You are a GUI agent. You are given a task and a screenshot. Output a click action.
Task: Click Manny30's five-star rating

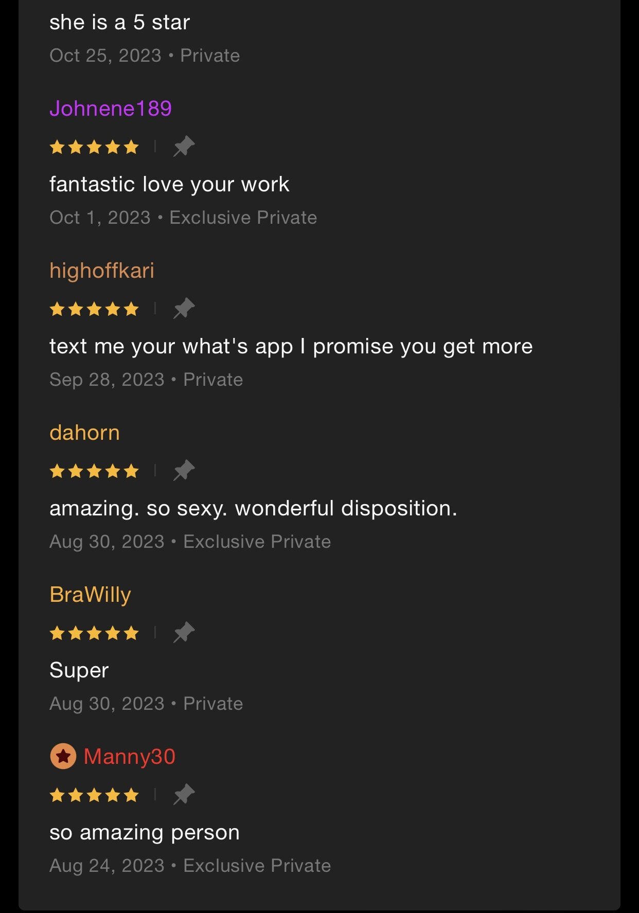tap(94, 795)
